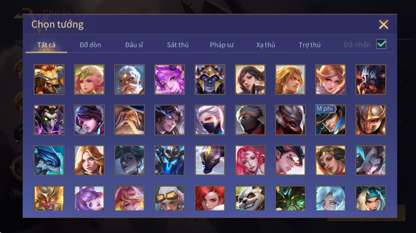Pick the red-haired woman hero portrait

click(210, 198)
